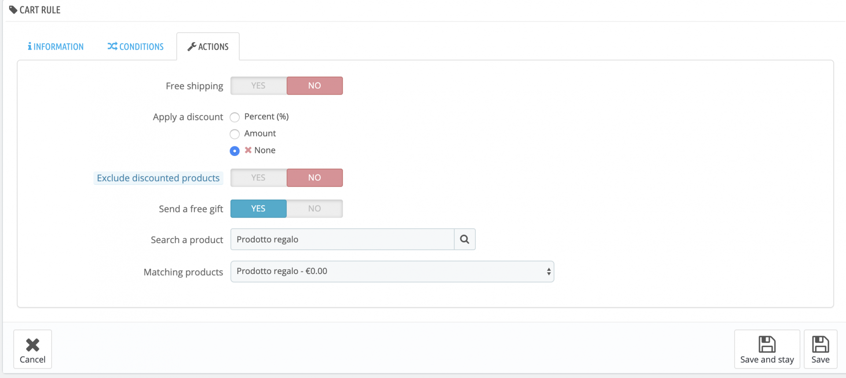This screenshot has width=846, height=378.
Task: Turn off Send a free gift
Action: tap(314, 209)
